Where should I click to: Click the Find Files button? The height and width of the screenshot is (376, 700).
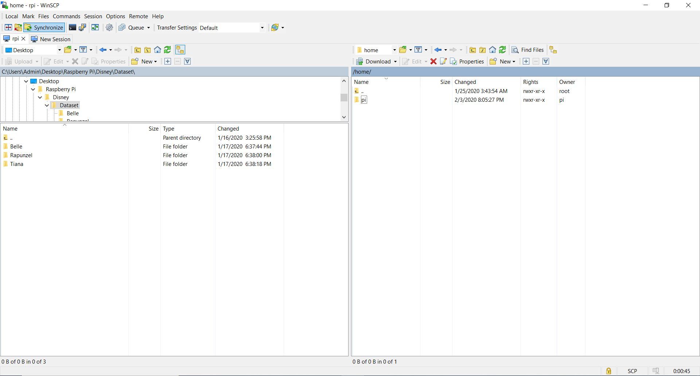[528, 50]
